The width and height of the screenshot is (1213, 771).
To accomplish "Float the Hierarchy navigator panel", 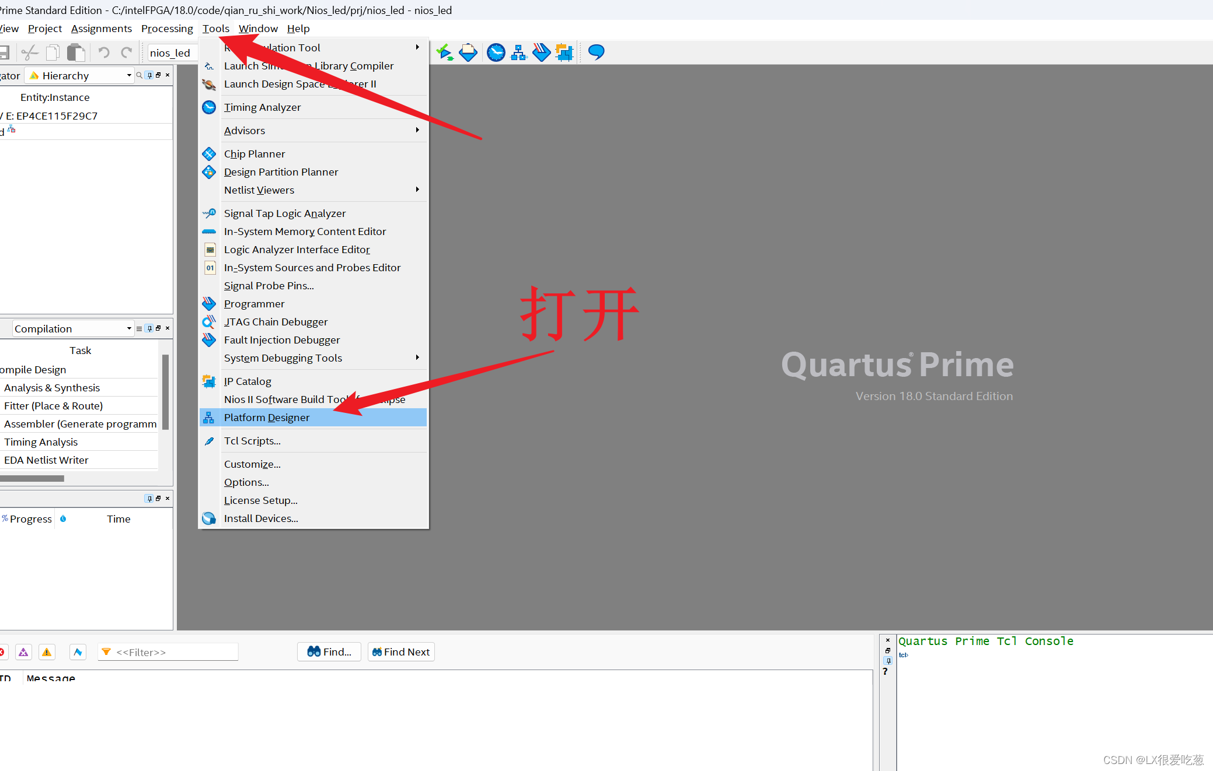I will click(158, 75).
